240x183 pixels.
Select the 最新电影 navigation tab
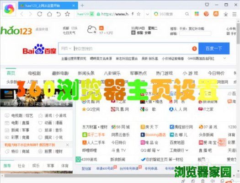[x=60, y=73]
